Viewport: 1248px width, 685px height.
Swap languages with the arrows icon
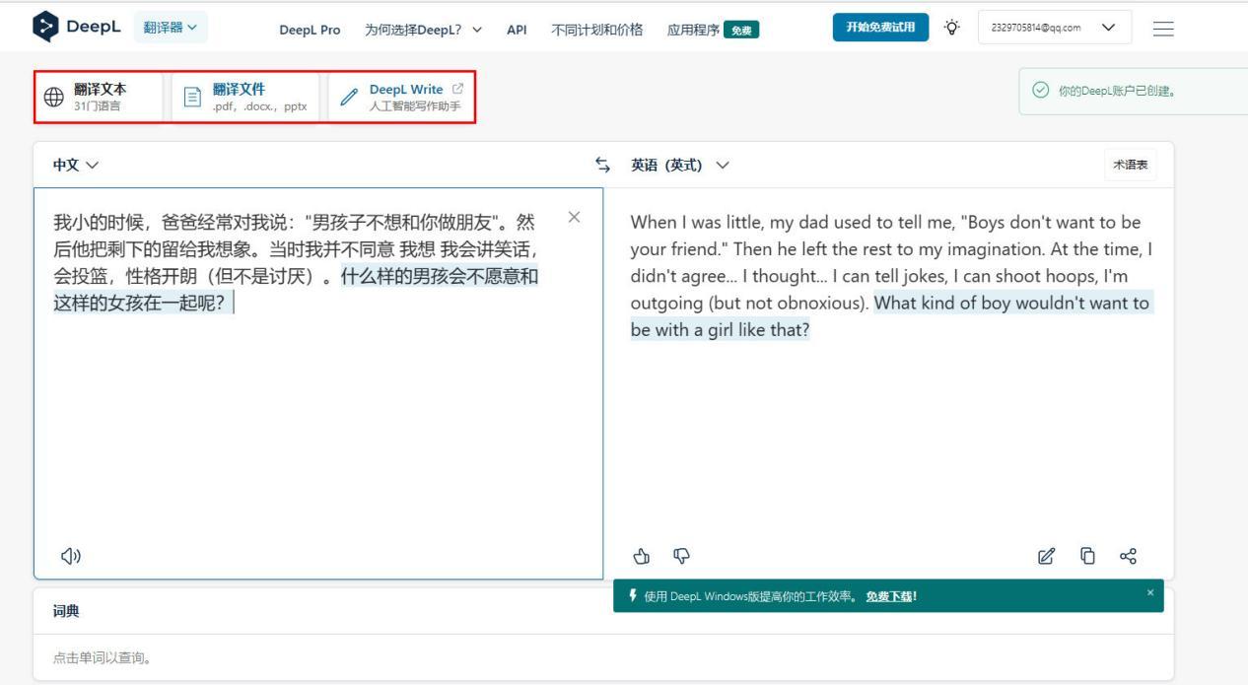click(x=600, y=165)
